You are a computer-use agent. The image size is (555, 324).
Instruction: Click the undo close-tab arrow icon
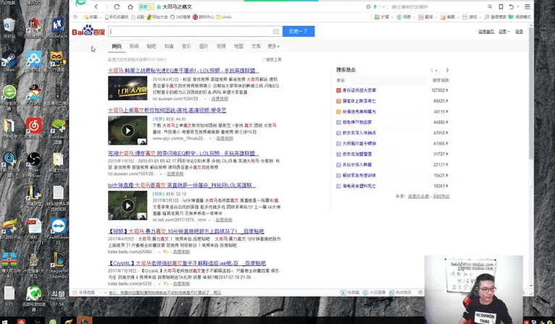(511, 7)
